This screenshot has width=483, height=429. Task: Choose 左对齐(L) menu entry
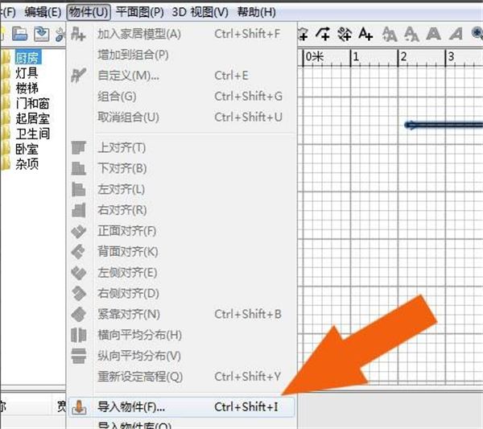[x=181, y=189]
